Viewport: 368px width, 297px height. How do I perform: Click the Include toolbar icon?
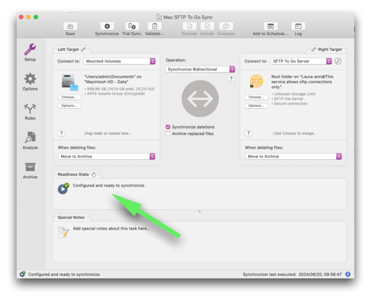[207, 26]
